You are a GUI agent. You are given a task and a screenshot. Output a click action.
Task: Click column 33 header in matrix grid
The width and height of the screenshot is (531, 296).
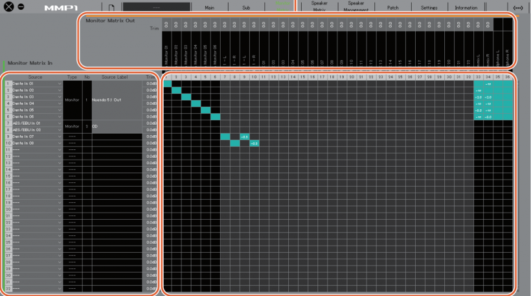tap(479, 77)
